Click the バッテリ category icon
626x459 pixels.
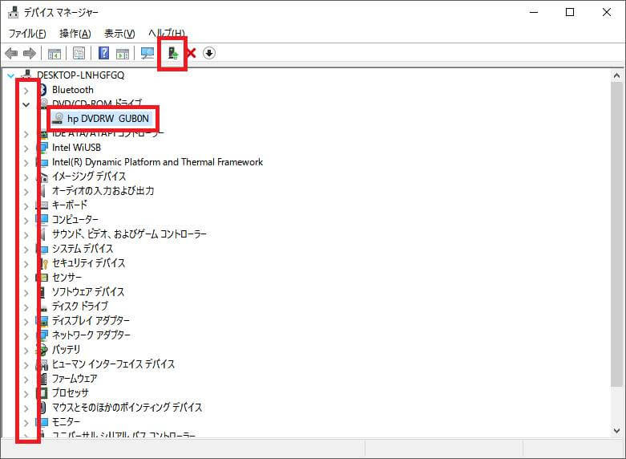(43, 350)
